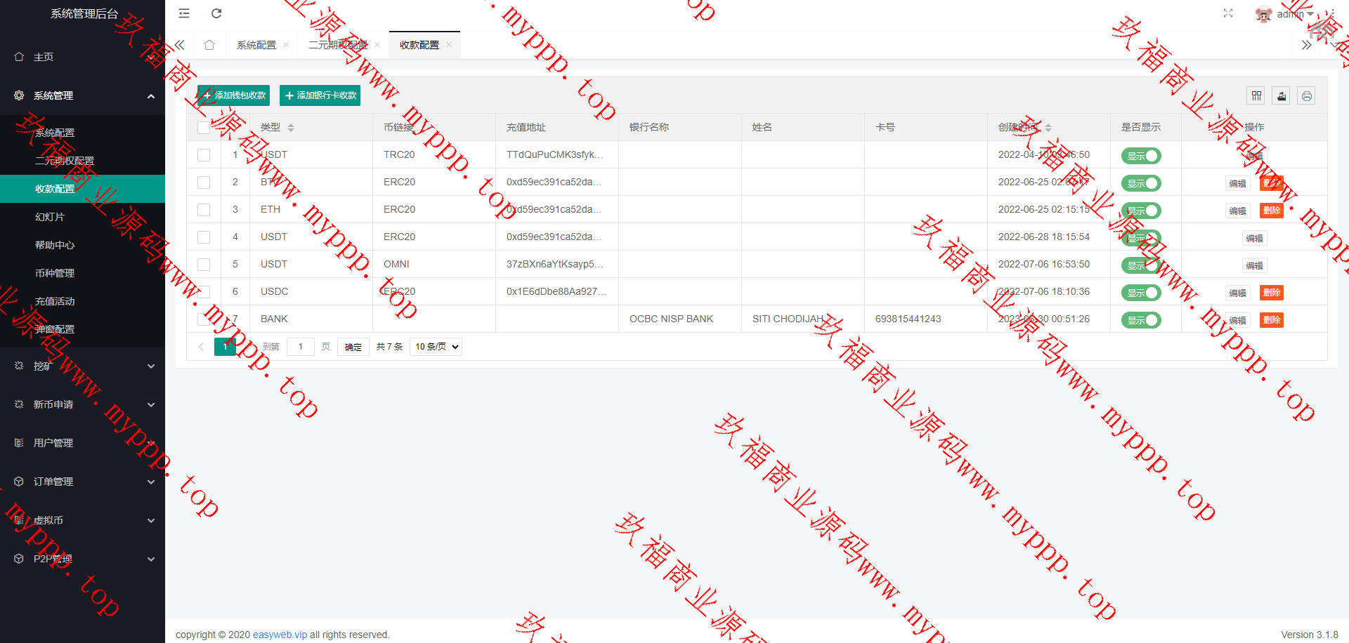This screenshot has height=643, width=1349.
Task: Check the select-all checkbox in the table header
Action: click(204, 127)
